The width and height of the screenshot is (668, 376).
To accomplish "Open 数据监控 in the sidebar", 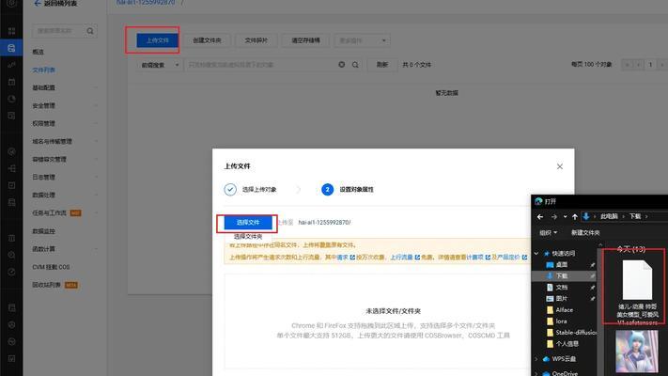I will (44, 231).
